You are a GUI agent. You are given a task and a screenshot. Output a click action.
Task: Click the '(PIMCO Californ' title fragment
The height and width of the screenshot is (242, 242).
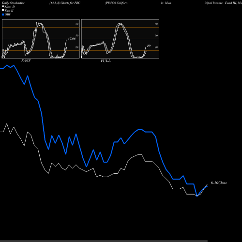pyautogui.click(x=116, y=3)
